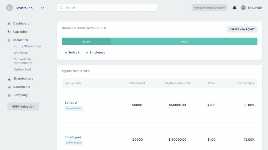Viewport: 268px width, 150px height.
Task: Click Common Equity tag under Series A
Action: [74, 108]
